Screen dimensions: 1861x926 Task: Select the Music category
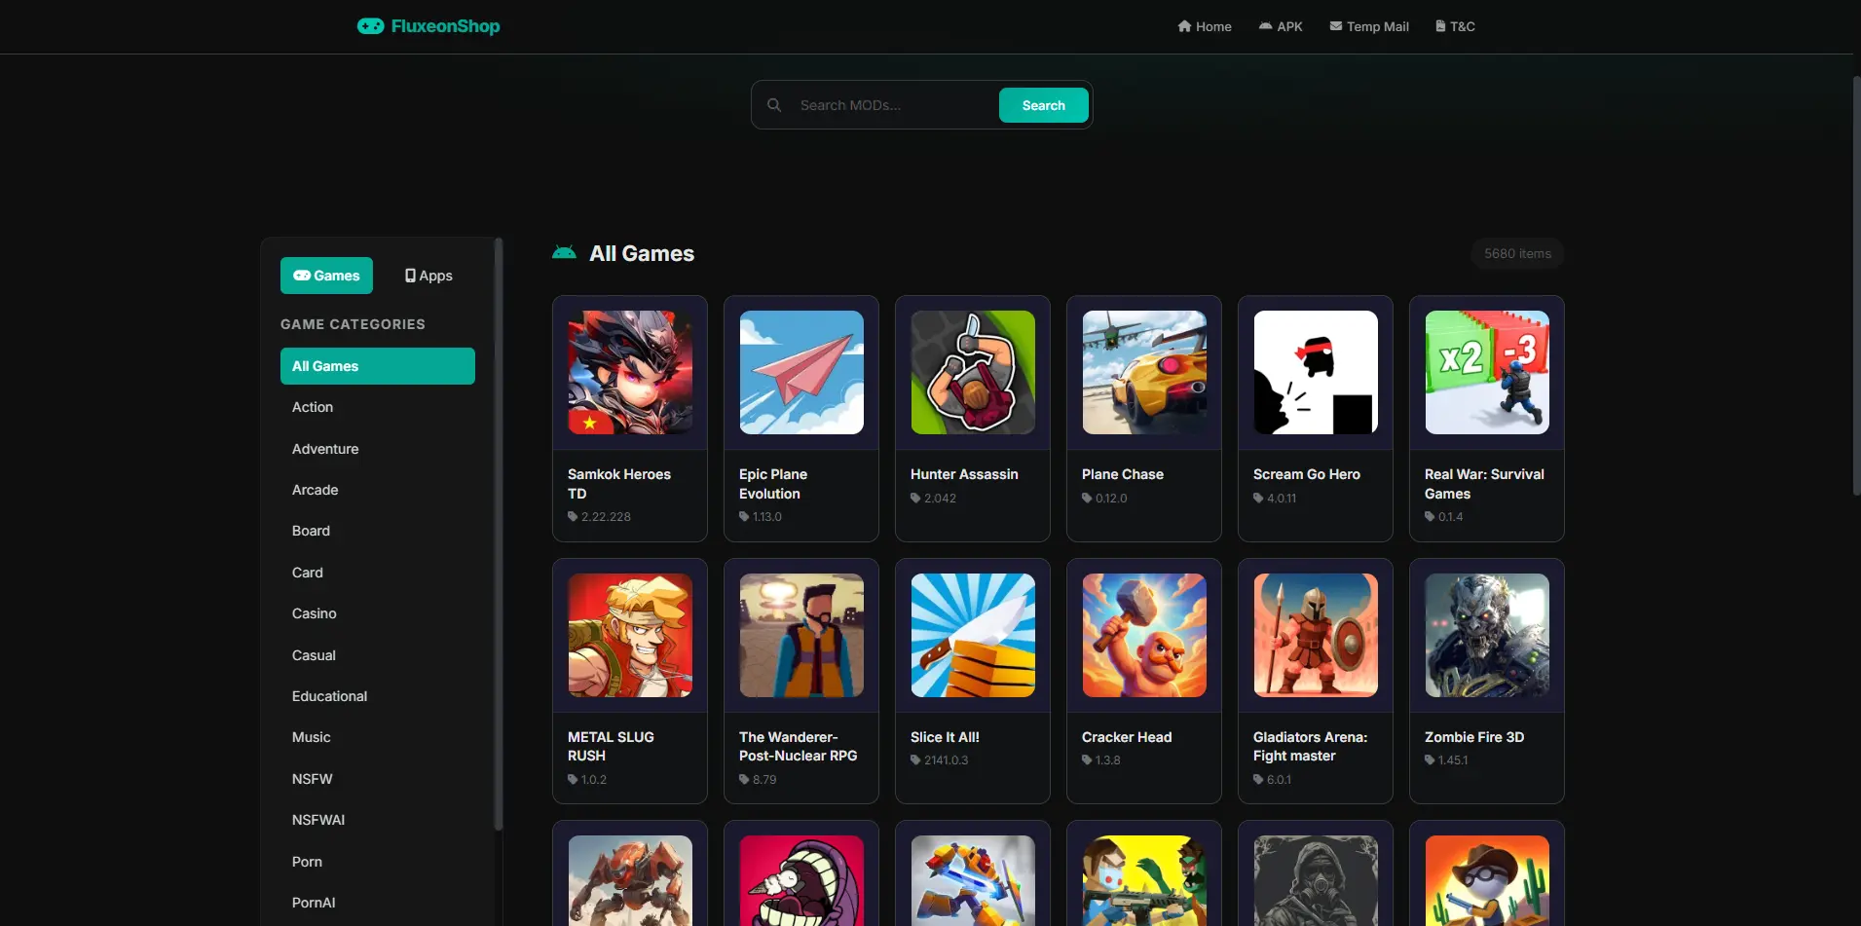click(x=378, y=737)
